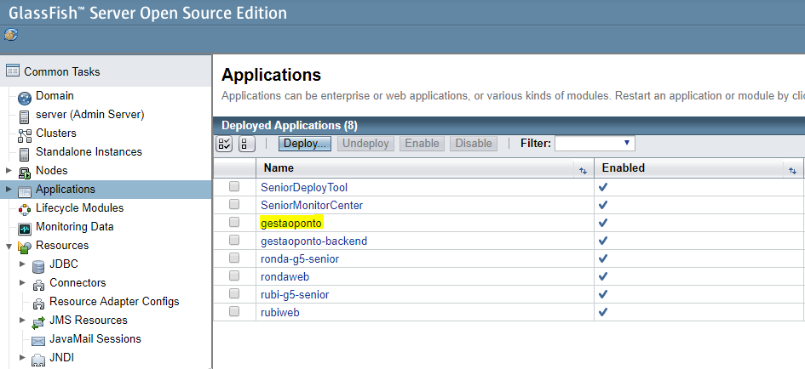Select Standalone Instances in sidebar
The height and width of the screenshot is (369, 805).
[89, 152]
